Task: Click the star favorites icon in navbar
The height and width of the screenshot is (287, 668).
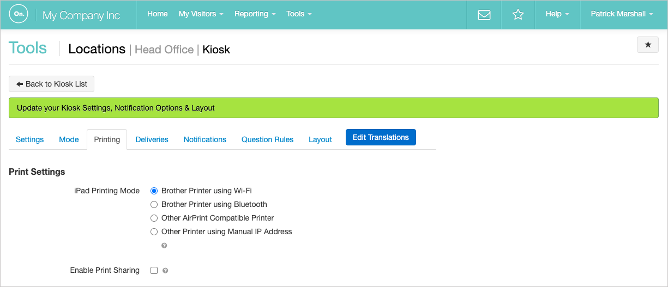Action: [x=517, y=15]
